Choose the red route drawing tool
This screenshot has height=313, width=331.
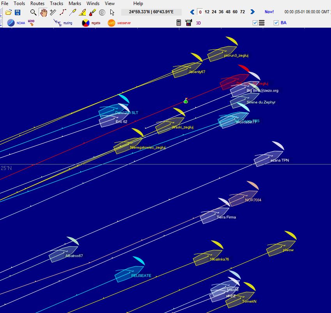pos(63,12)
